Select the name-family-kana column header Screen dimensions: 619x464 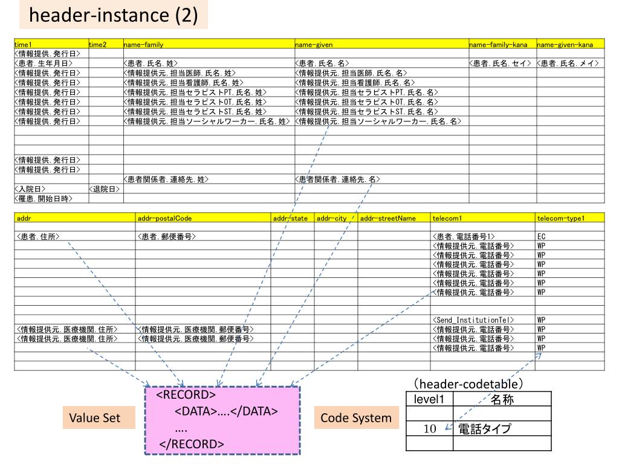502,45
